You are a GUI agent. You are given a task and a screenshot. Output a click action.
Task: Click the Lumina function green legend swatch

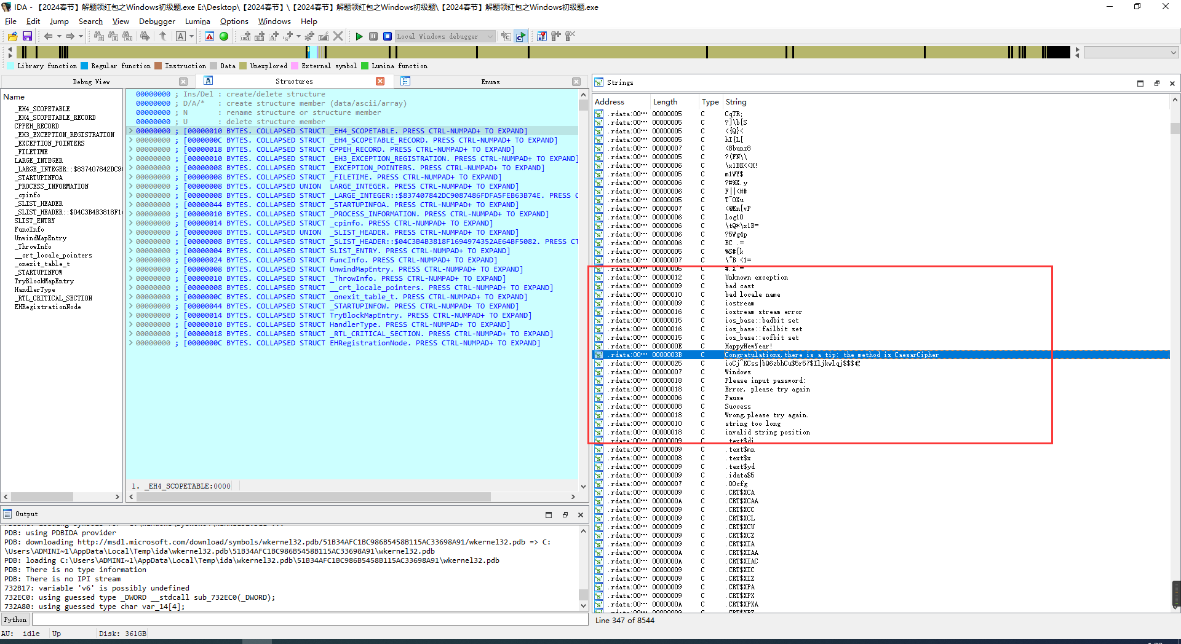pyautogui.click(x=365, y=66)
